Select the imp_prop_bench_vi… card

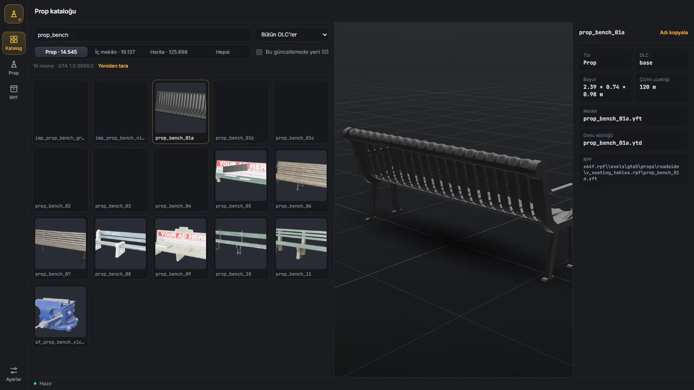click(x=121, y=112)
